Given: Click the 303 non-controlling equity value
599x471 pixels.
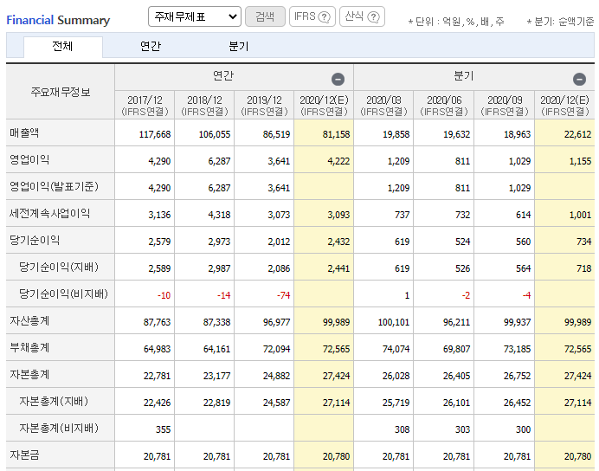Looking at the screenshot, I should click(462, 429).
